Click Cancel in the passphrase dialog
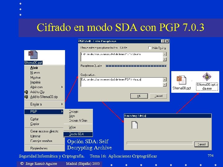Screen dimensions: 223x167 pos(158,96)
